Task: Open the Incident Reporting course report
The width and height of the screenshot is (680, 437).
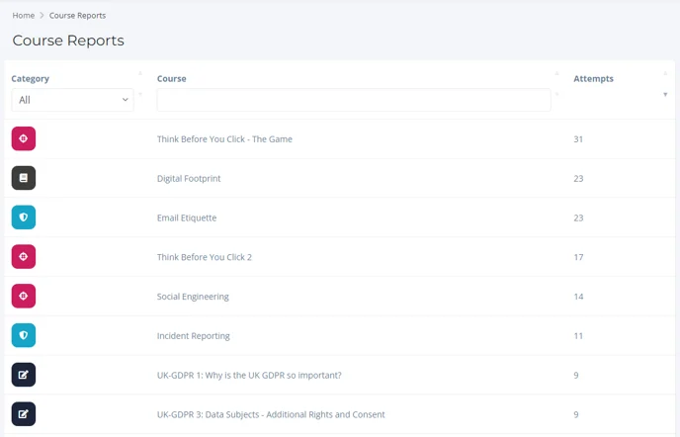Action: pos(194,336)
